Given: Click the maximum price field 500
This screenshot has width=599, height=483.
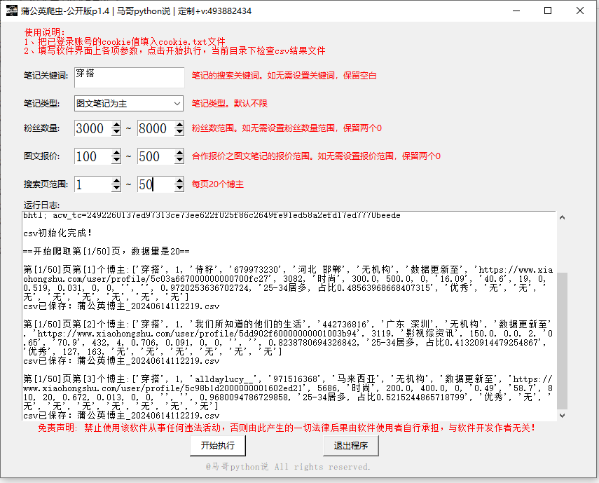Looking at the screenshot, I should point(156,156).
